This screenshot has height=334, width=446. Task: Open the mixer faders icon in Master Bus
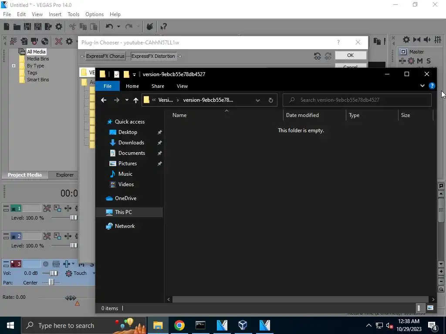[438, 40]
